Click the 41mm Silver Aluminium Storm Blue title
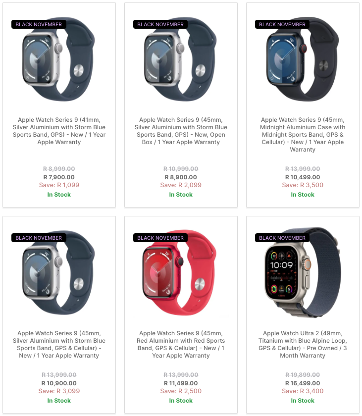 point(59,131)
